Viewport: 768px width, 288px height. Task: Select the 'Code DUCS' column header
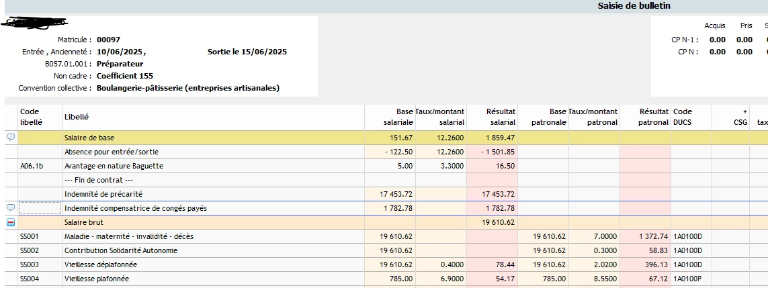click(x=691, y=117)
